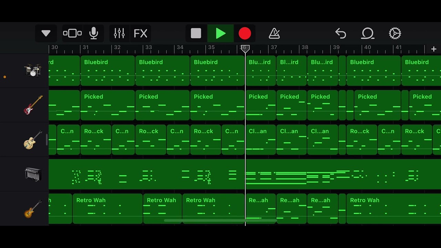Screen dimensions: 441x248
Task: Start playback with the green play button
Action: pos(220,33)
